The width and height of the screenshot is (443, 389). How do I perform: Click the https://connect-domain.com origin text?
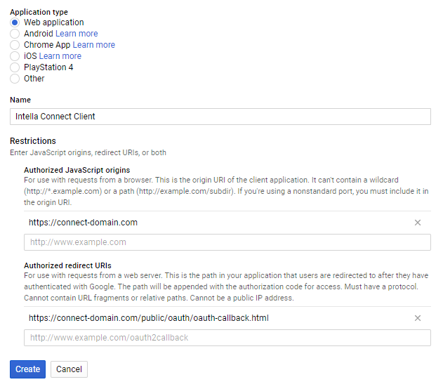[83, 223]
